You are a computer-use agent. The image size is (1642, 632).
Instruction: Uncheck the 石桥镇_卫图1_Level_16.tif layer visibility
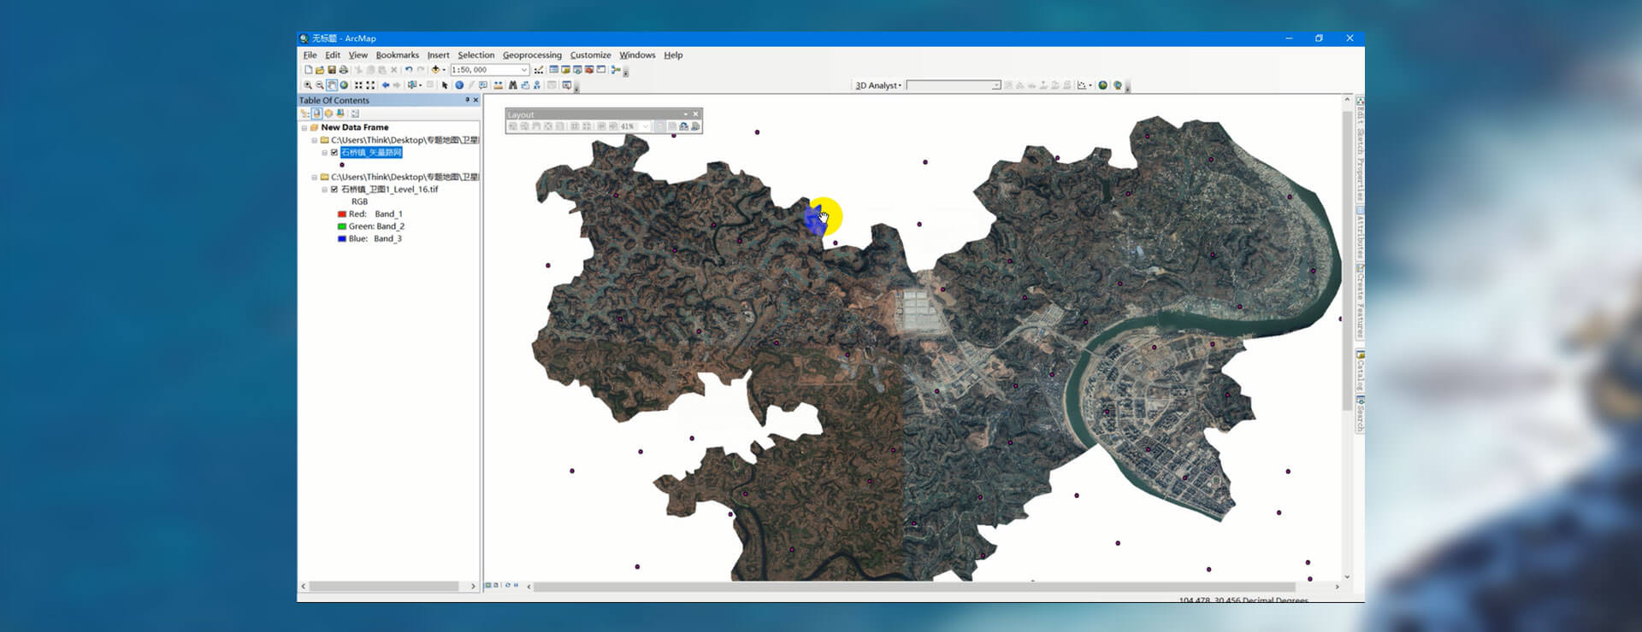tap(334, 190)
